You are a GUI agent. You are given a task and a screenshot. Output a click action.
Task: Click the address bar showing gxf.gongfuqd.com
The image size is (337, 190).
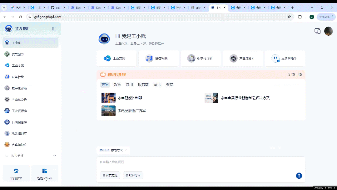158,17
